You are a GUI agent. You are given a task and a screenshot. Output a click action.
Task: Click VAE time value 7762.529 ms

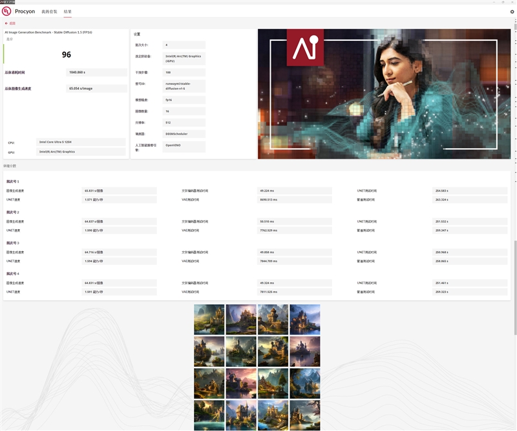pos(295,230)
